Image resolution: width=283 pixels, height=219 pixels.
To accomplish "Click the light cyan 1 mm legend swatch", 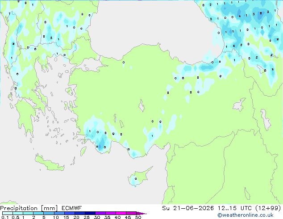I will tap(28, 213).
